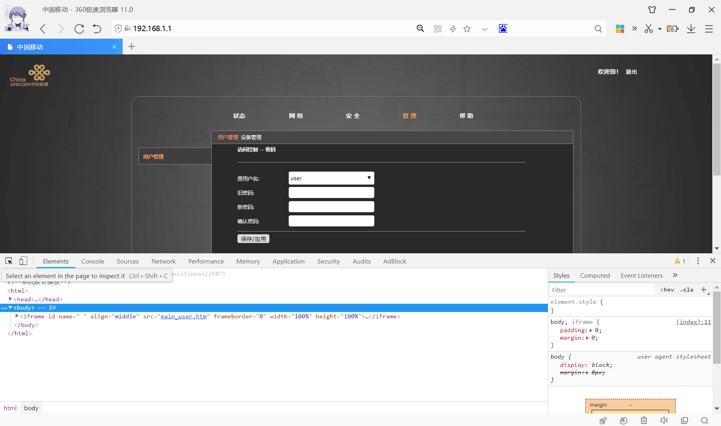
Task: Open the Network tab in DevTools
Action: tap(163, 261)
